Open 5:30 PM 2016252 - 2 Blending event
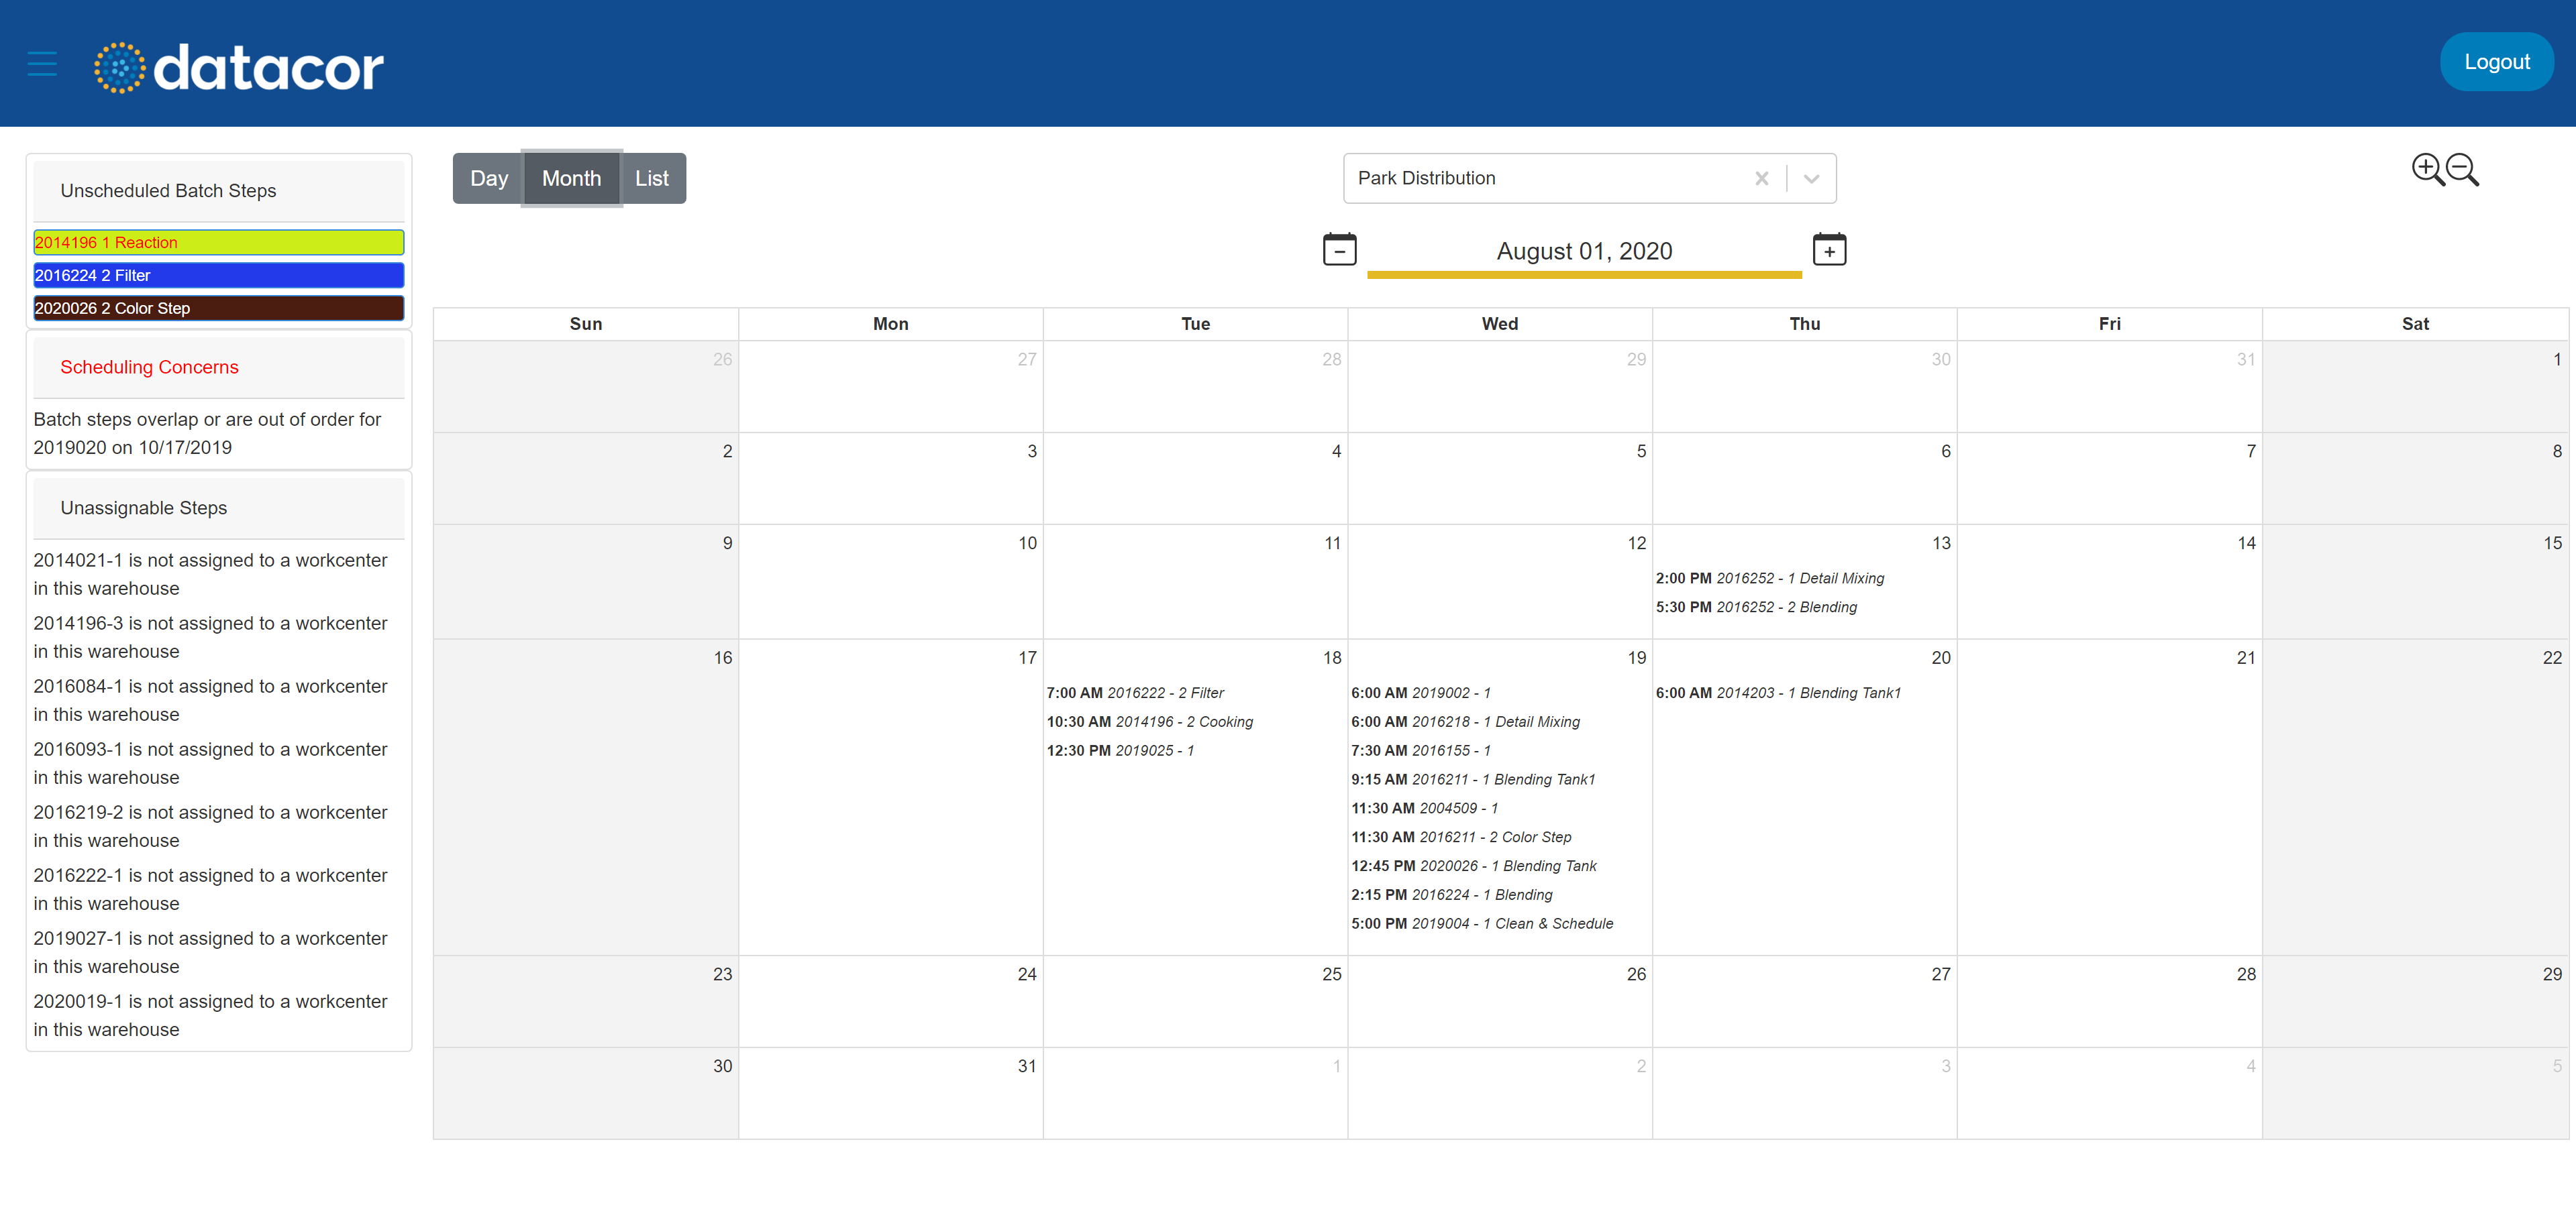The height and width of the screenshot is (1207, 2576). pos(1756,608)
